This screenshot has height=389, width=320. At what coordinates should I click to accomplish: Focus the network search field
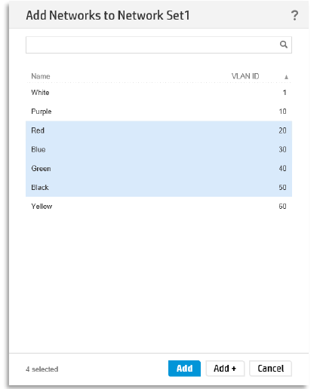(158, 44)
